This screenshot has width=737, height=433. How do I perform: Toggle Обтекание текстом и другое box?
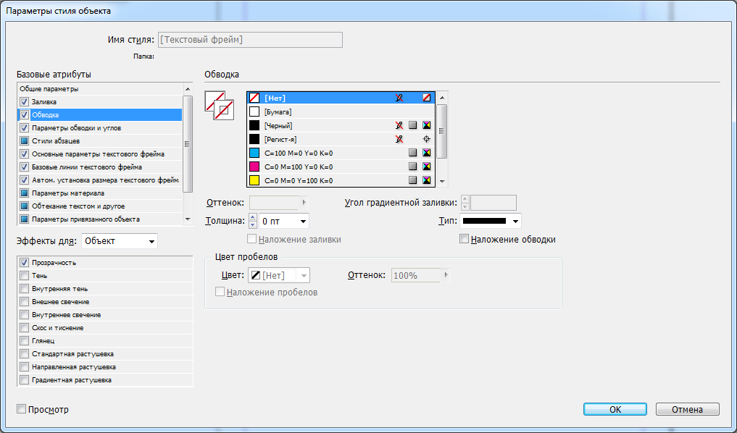(25, 206)
